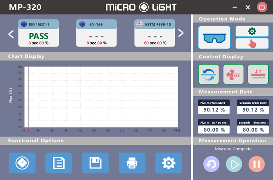The image size is (273, 180).
Task: Open settings gear in Functional Options
Action: coord(168,163)
